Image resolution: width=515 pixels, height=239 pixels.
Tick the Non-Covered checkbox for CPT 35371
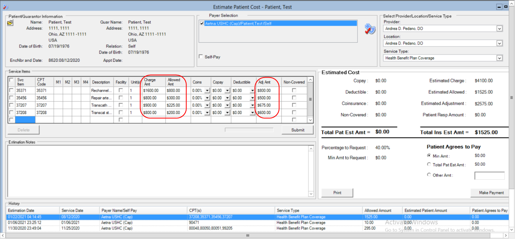(294, 90)
